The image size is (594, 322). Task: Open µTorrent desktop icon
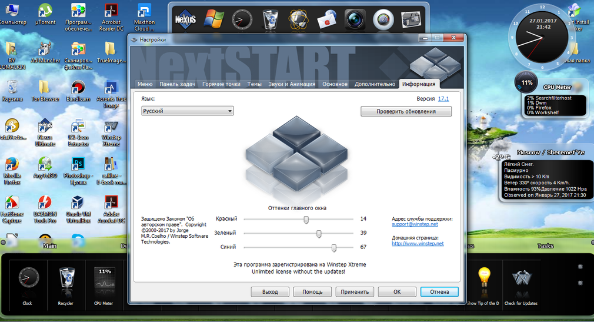45,14
